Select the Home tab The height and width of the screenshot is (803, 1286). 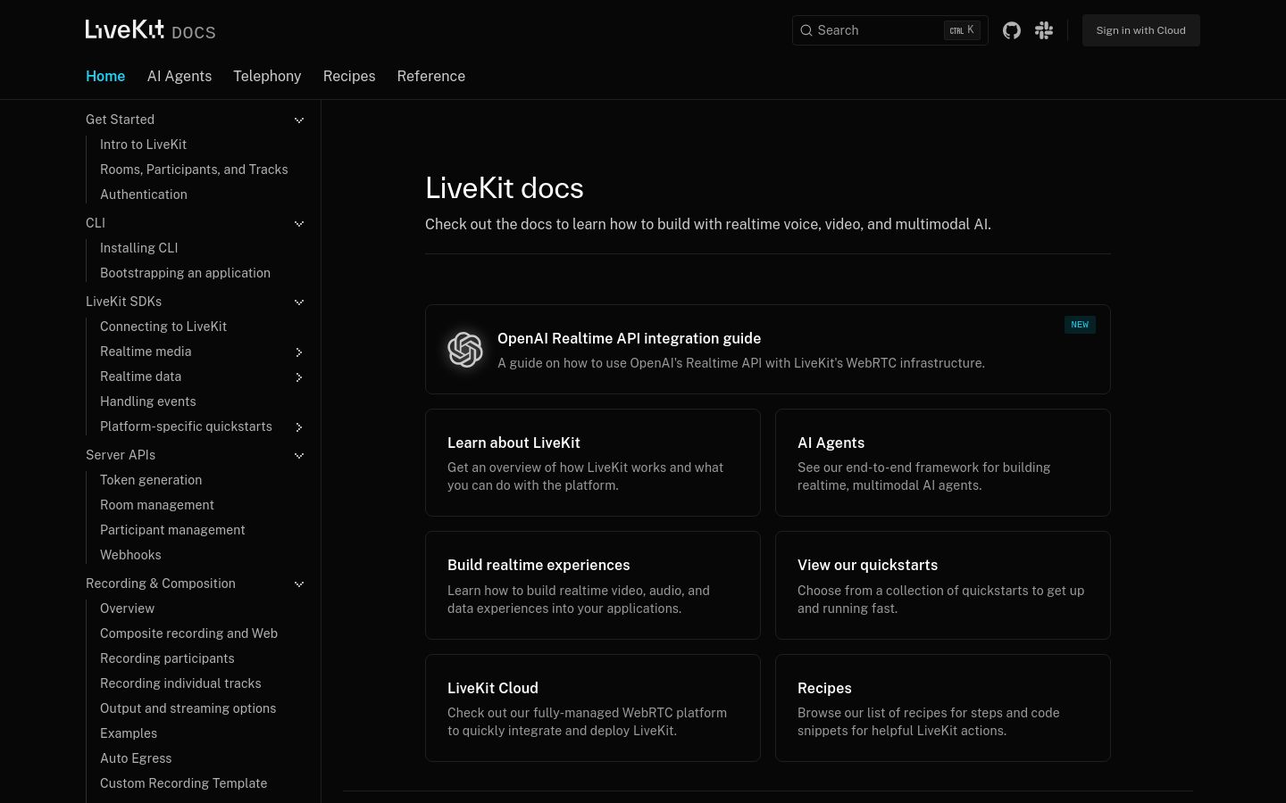[105, 77]
